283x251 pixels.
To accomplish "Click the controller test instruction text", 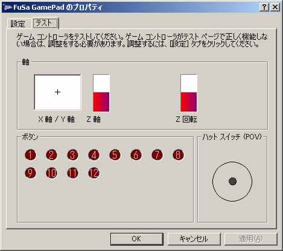I will point(142,40).
